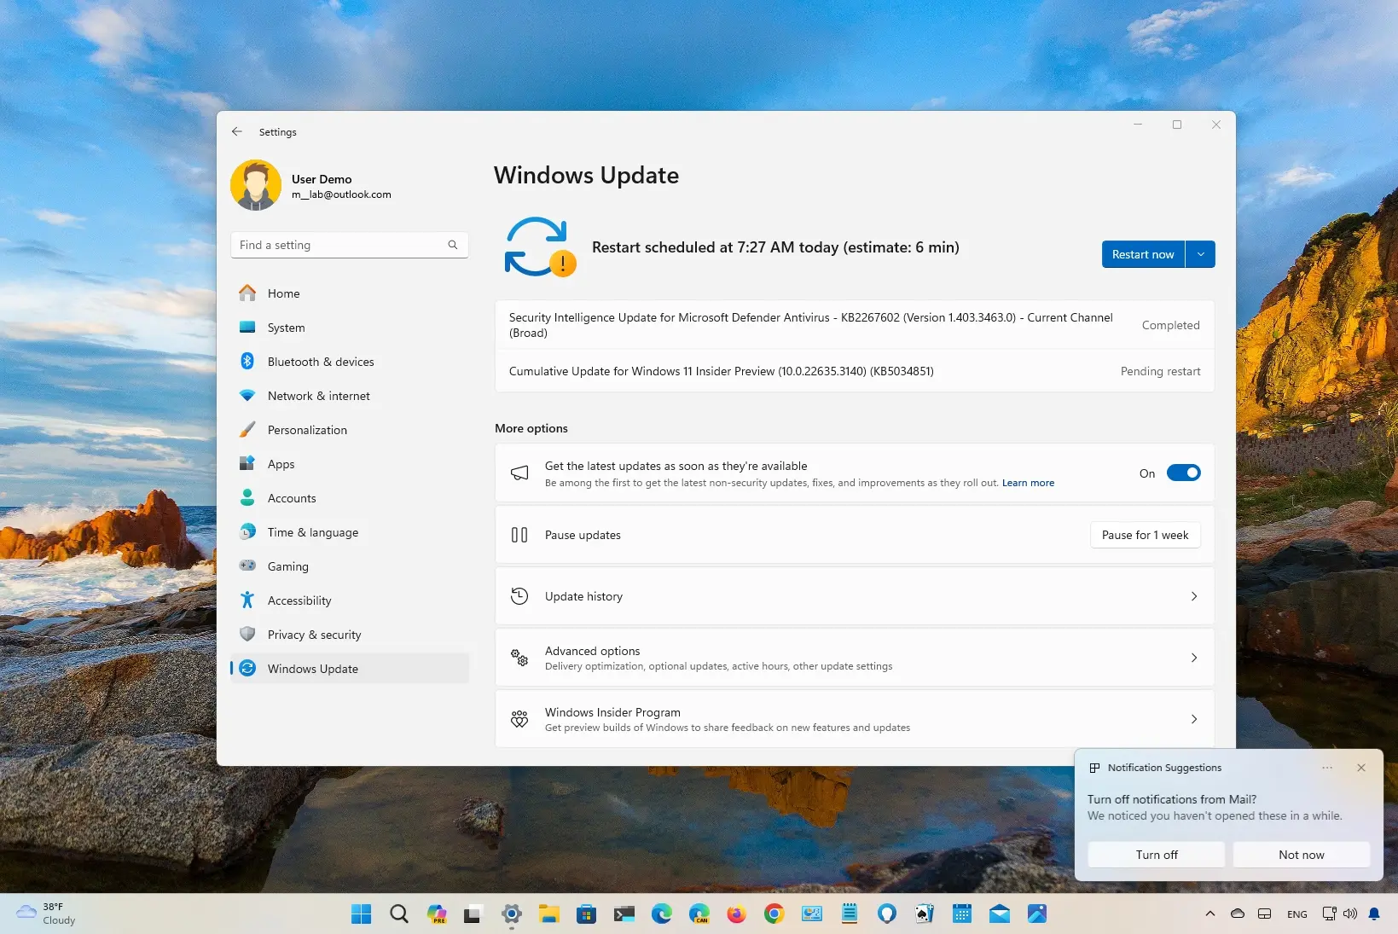Click the Pause updates icon
This screenshot has width=1398, height=934.
coord(519,535)
